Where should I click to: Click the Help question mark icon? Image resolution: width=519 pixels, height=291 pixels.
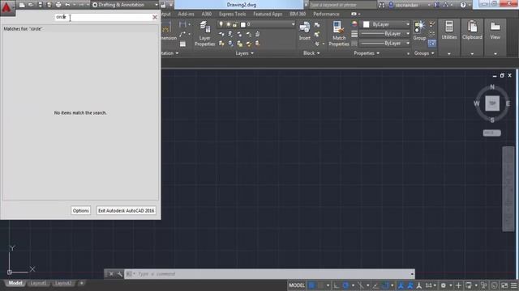[463, 5]
